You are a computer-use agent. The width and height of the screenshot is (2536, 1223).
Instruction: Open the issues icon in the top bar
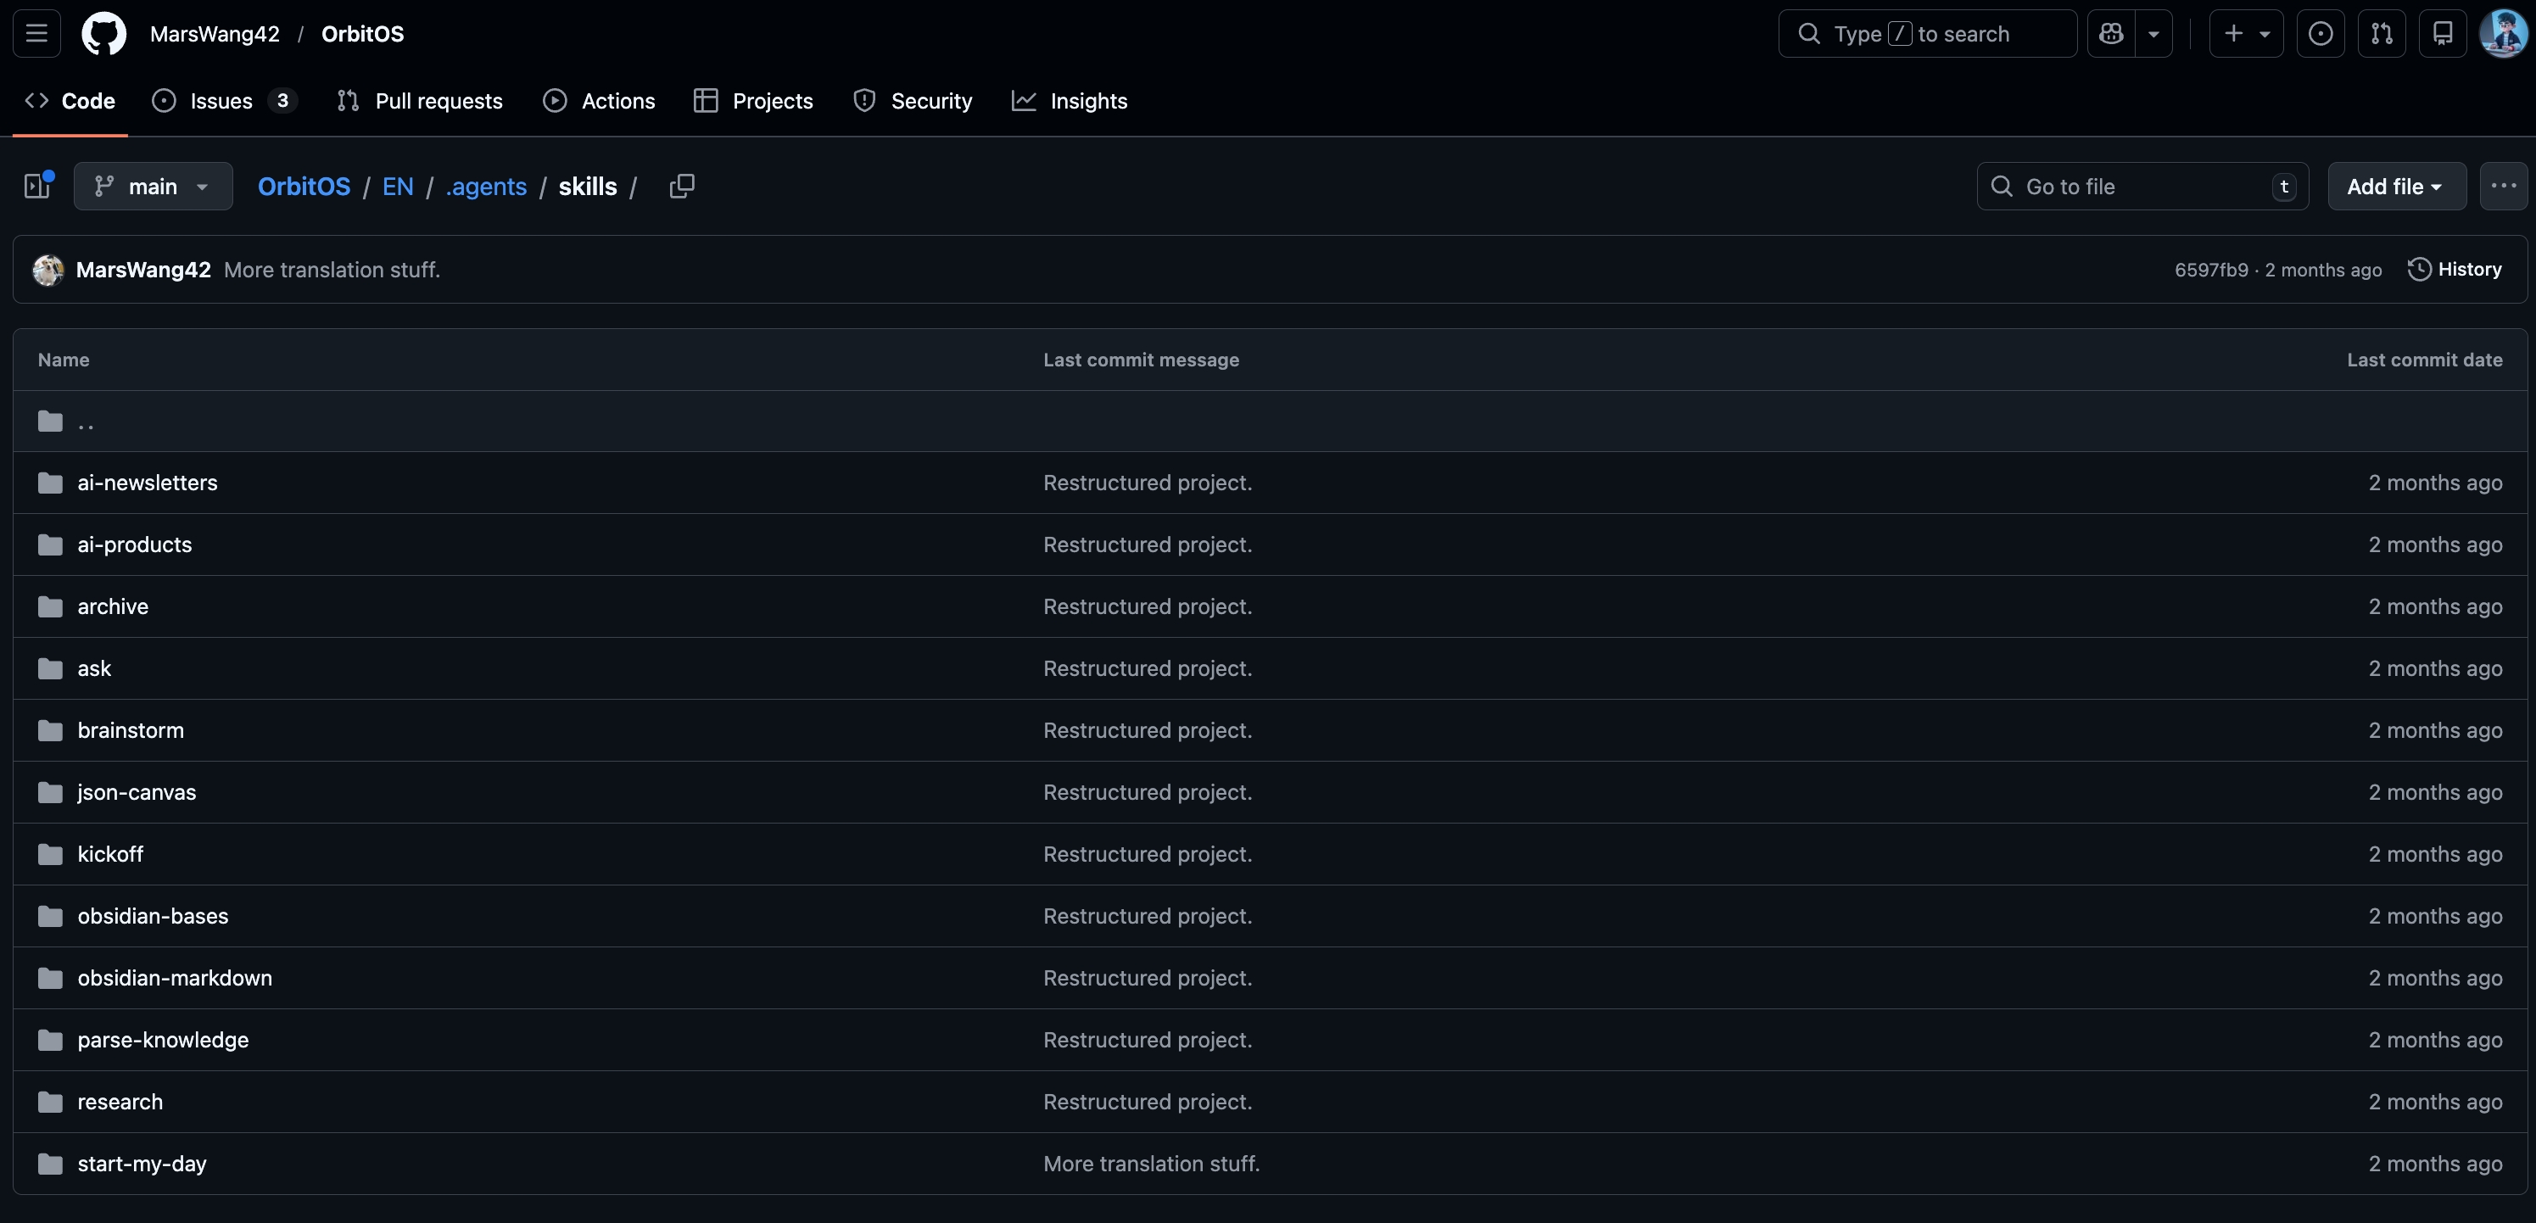[2320, 33]
